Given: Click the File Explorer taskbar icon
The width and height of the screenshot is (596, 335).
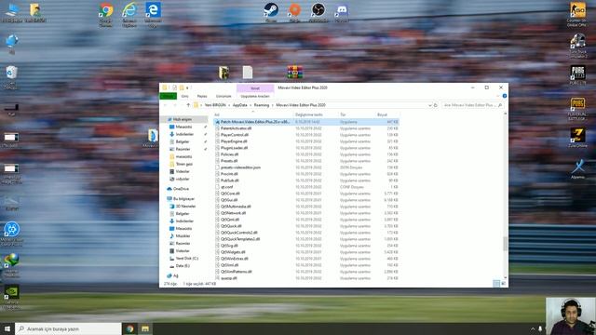Looking at the screenshot, I should [145, 328].
